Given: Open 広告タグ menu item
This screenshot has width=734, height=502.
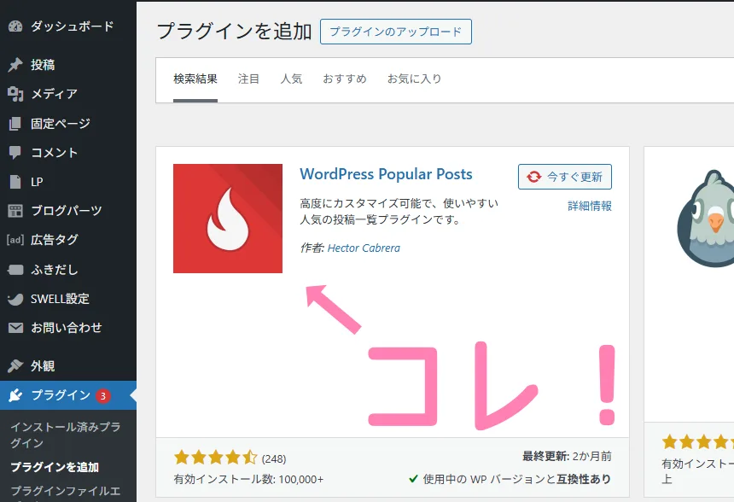Looking at the screenshot, I should coord(68,240).
